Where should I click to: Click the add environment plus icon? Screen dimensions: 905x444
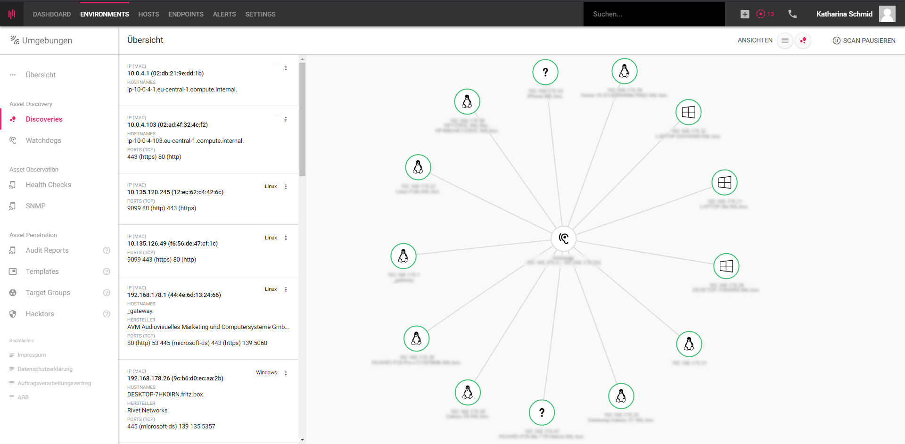[x=745, y=14]
